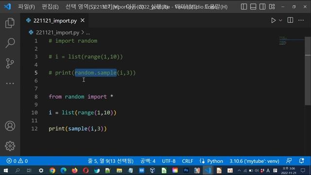Open Windows taskbar search
This screenshot has height=175, width=311.
[17, 171]
